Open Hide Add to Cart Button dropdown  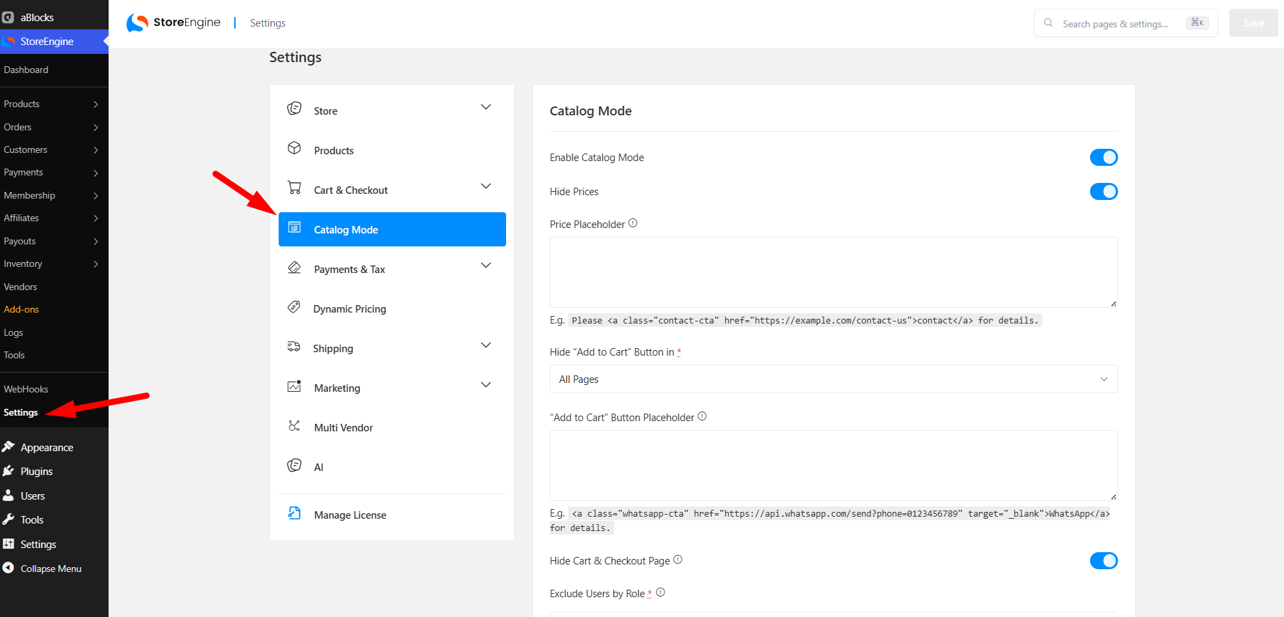(833, 379)
